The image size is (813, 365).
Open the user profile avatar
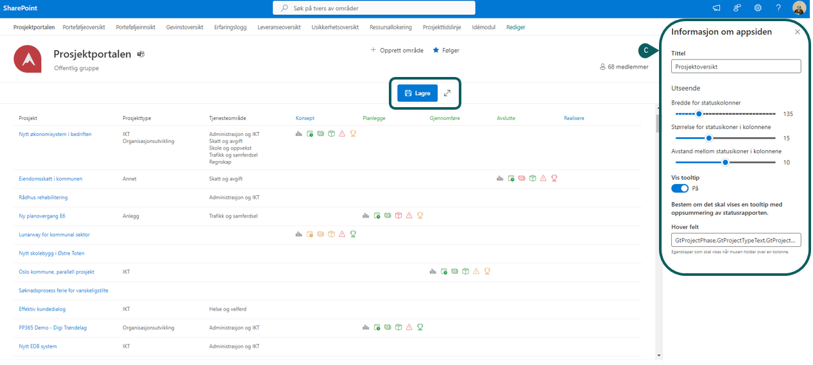[799, 8]
